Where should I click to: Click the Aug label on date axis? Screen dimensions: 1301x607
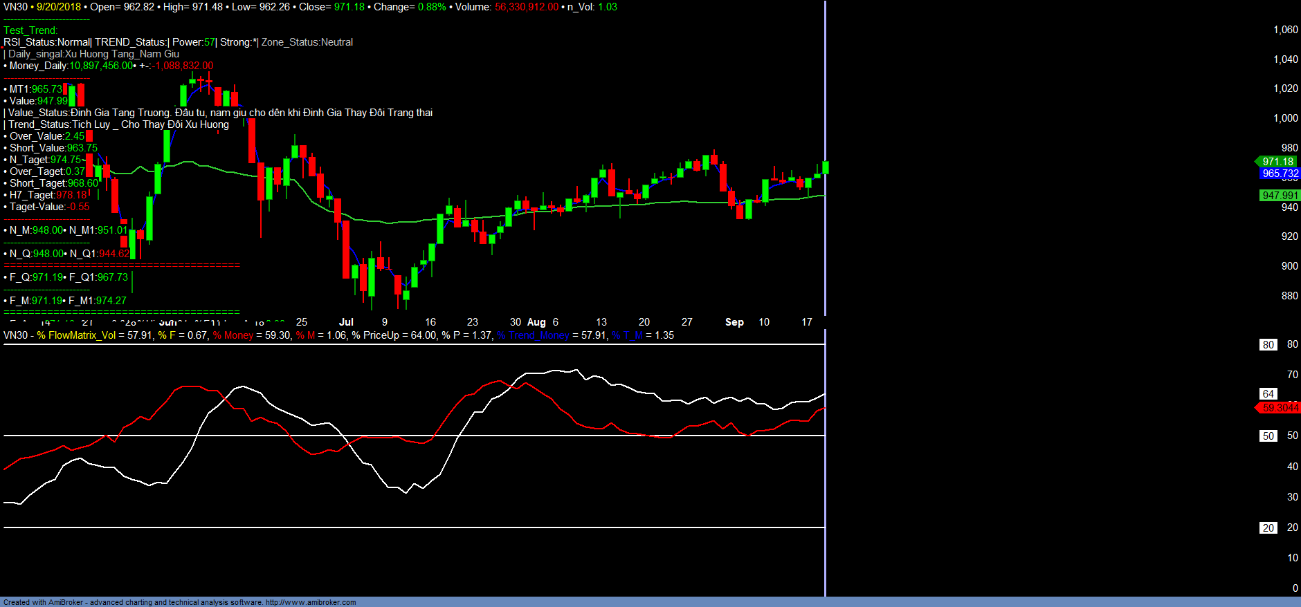tap(536, 322)
